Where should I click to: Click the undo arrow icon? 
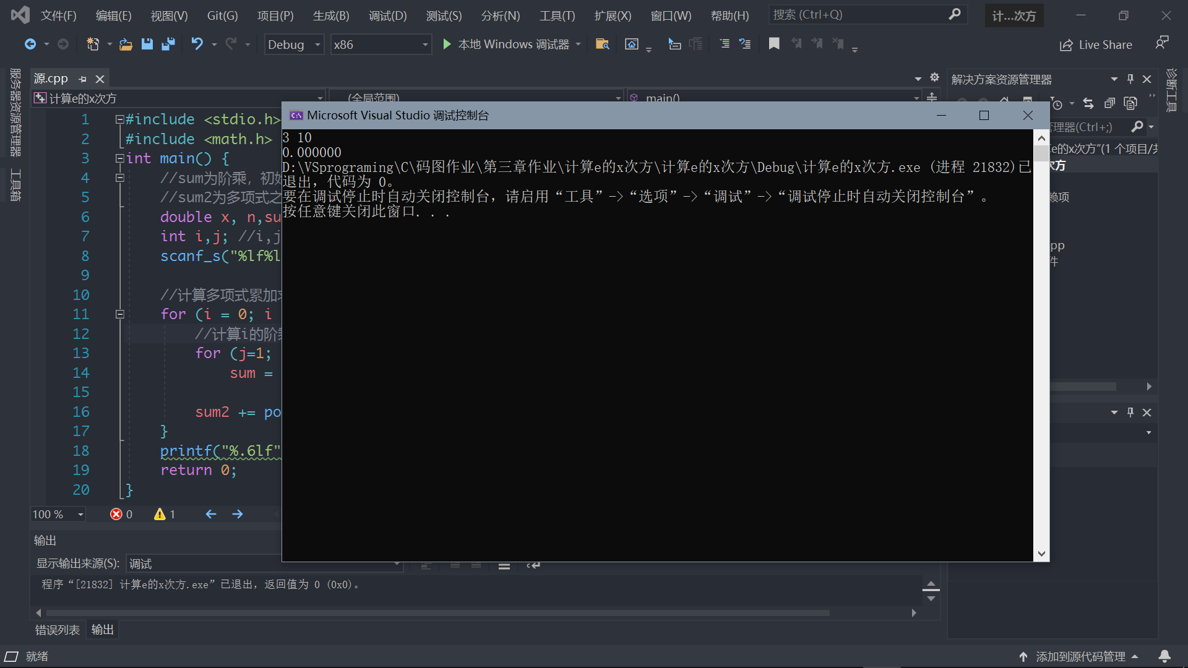tap(197, 44)
